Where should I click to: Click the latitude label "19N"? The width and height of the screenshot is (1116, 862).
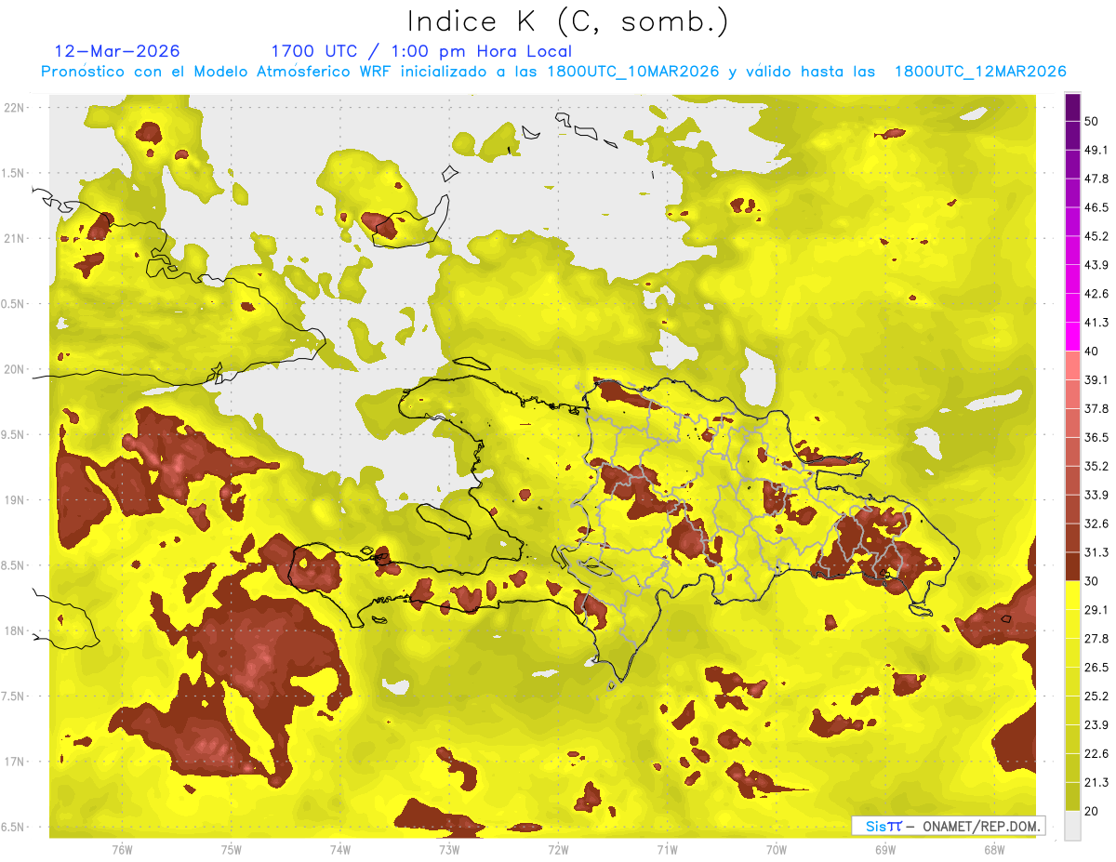pyautogui.click(x=15, y=500)
